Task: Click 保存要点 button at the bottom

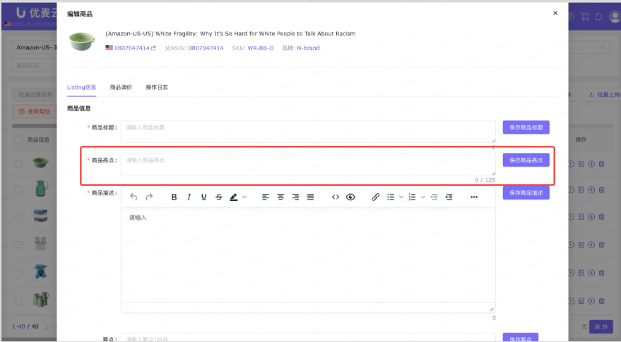Action: (521, 338)
